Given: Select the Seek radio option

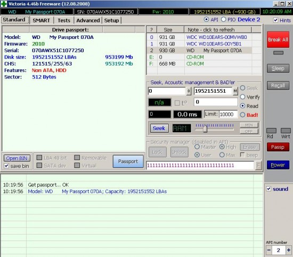Looking at the screenshot, I should coord(242,88).
